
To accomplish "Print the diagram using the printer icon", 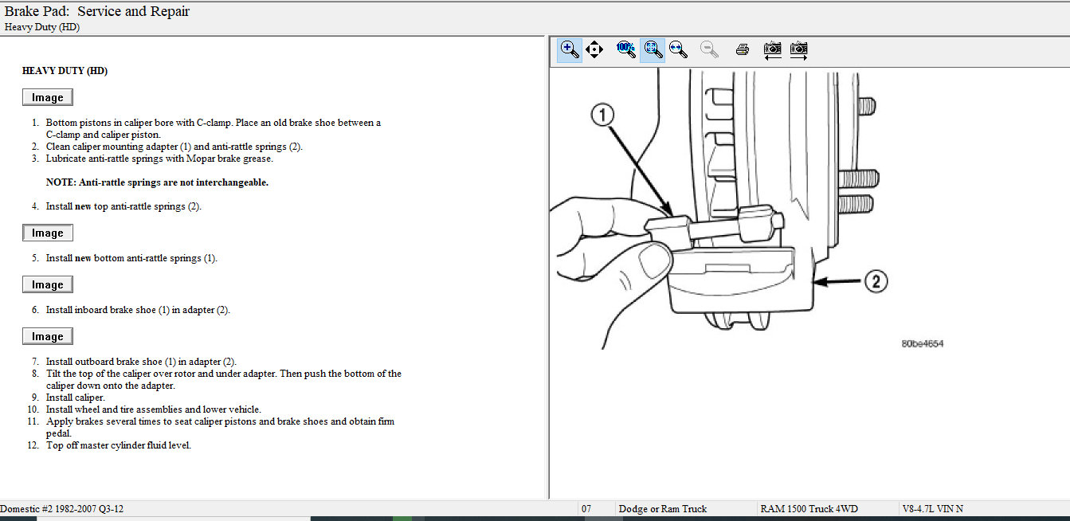I will [743, 50].
